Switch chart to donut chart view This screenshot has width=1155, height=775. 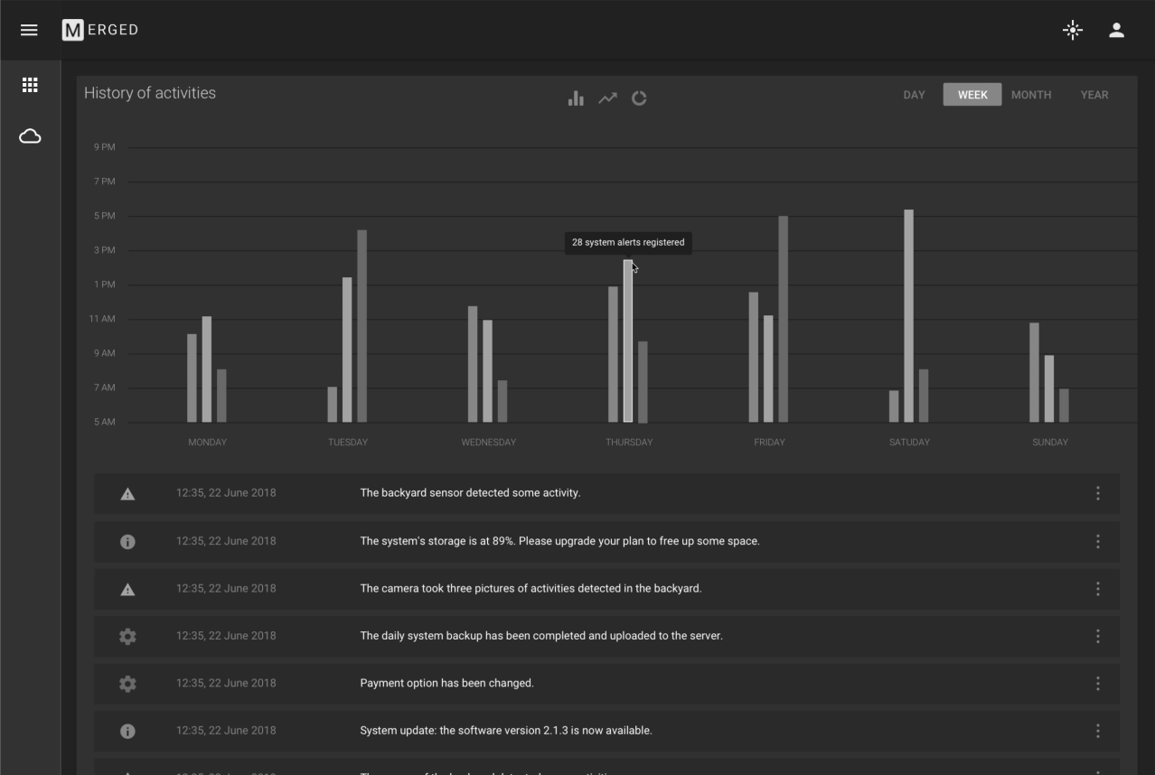tap(639, 98)
